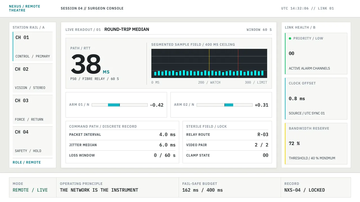Select the 0.8 ms clock offset value
360x202 pixels.
[297, 98]
